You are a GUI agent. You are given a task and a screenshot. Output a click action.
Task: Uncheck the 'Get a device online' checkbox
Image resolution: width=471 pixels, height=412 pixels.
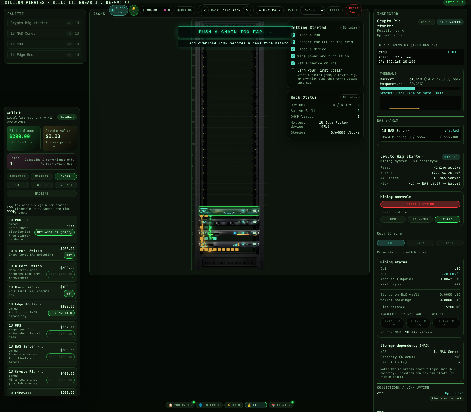(x=293, y=63)
